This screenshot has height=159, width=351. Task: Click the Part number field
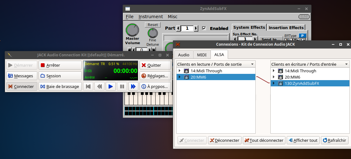pyautogui.click(x=187, y=28)
